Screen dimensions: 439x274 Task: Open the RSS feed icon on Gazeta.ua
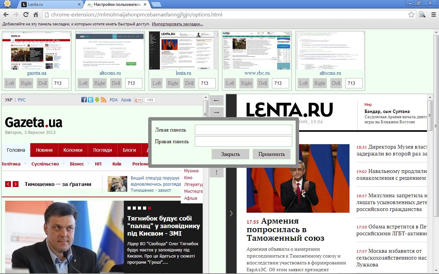point(103,100)
